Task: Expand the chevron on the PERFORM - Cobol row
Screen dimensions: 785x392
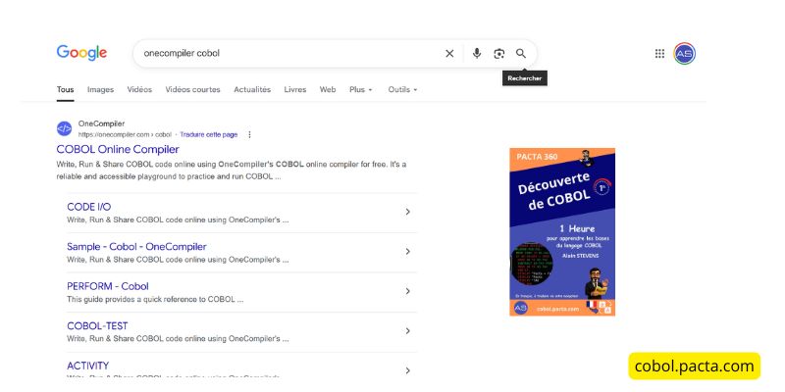Action: coord(407,291)
